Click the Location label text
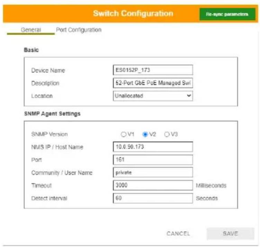260x247 pixels. (42, 96)
